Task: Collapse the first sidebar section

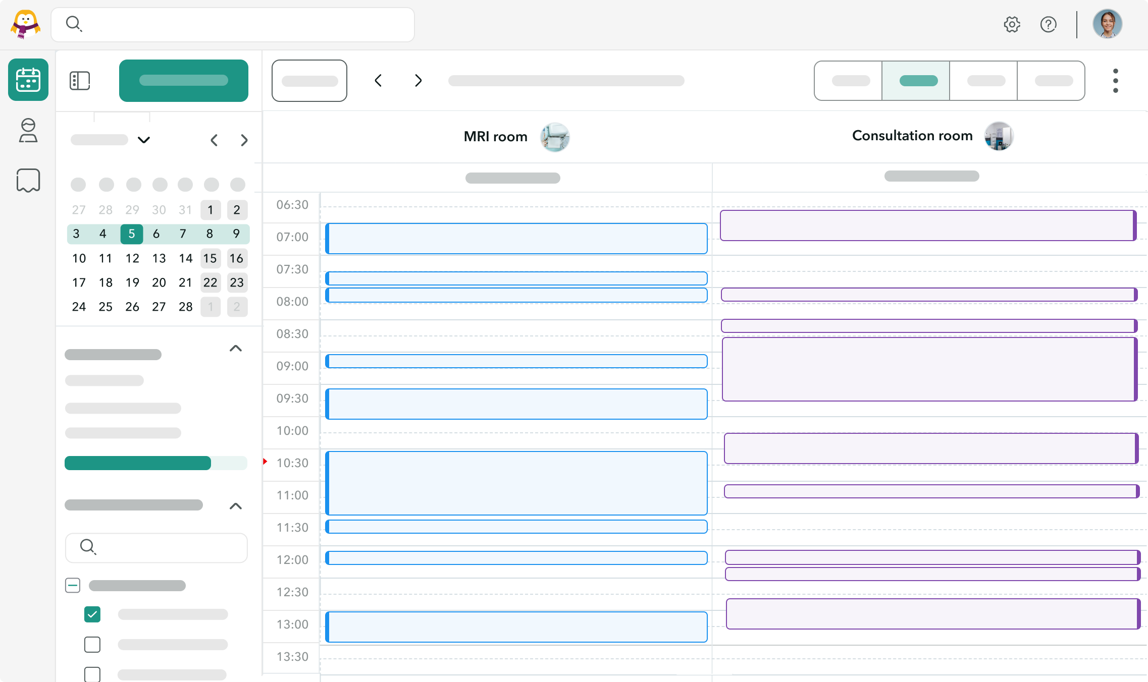Action: click(x=235, y=348)
